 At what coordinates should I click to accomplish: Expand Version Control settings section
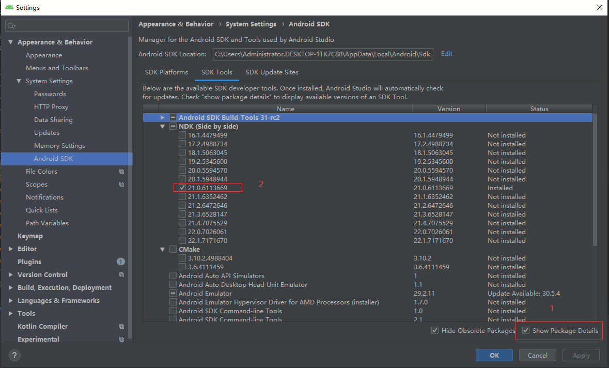tap(10, 275)
